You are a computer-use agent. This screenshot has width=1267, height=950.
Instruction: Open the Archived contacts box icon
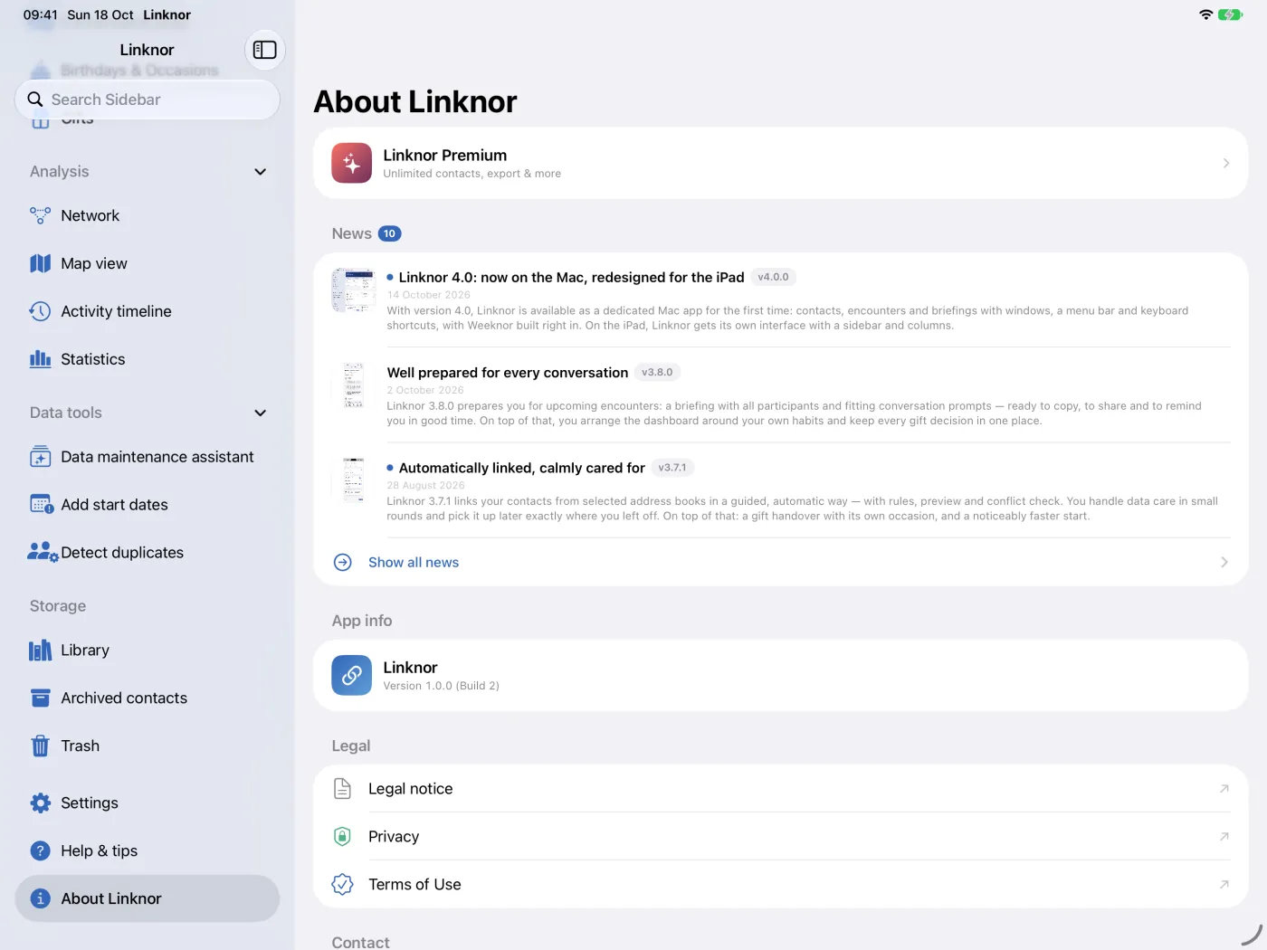tap(40, 698)
